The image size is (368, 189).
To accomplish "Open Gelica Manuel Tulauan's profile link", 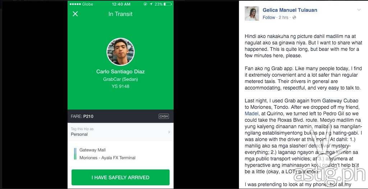I will pos(290,10).
